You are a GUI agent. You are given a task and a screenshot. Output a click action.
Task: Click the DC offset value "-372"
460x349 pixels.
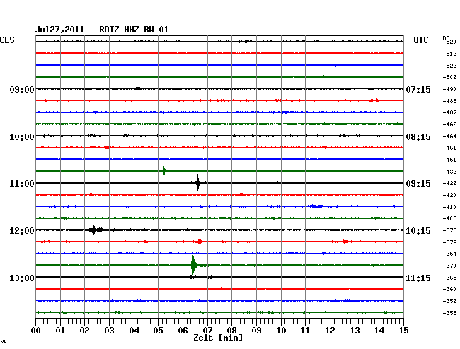coord(449,242)
